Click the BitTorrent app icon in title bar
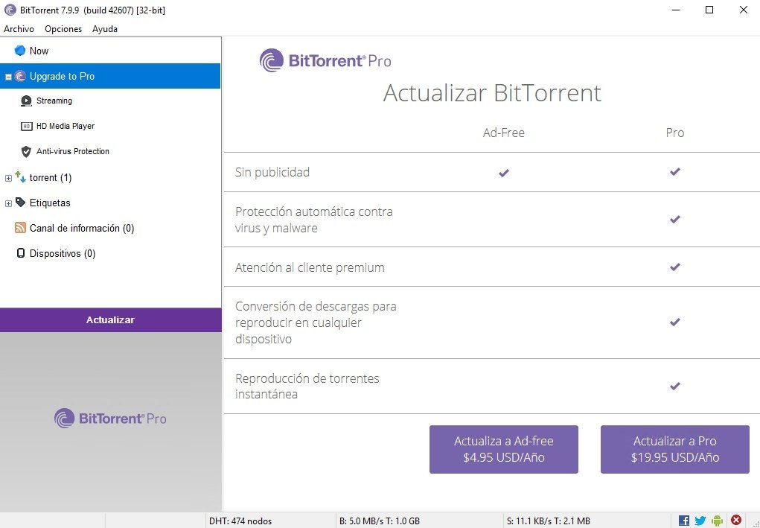 pyautogui.click(x=10, y=10)
